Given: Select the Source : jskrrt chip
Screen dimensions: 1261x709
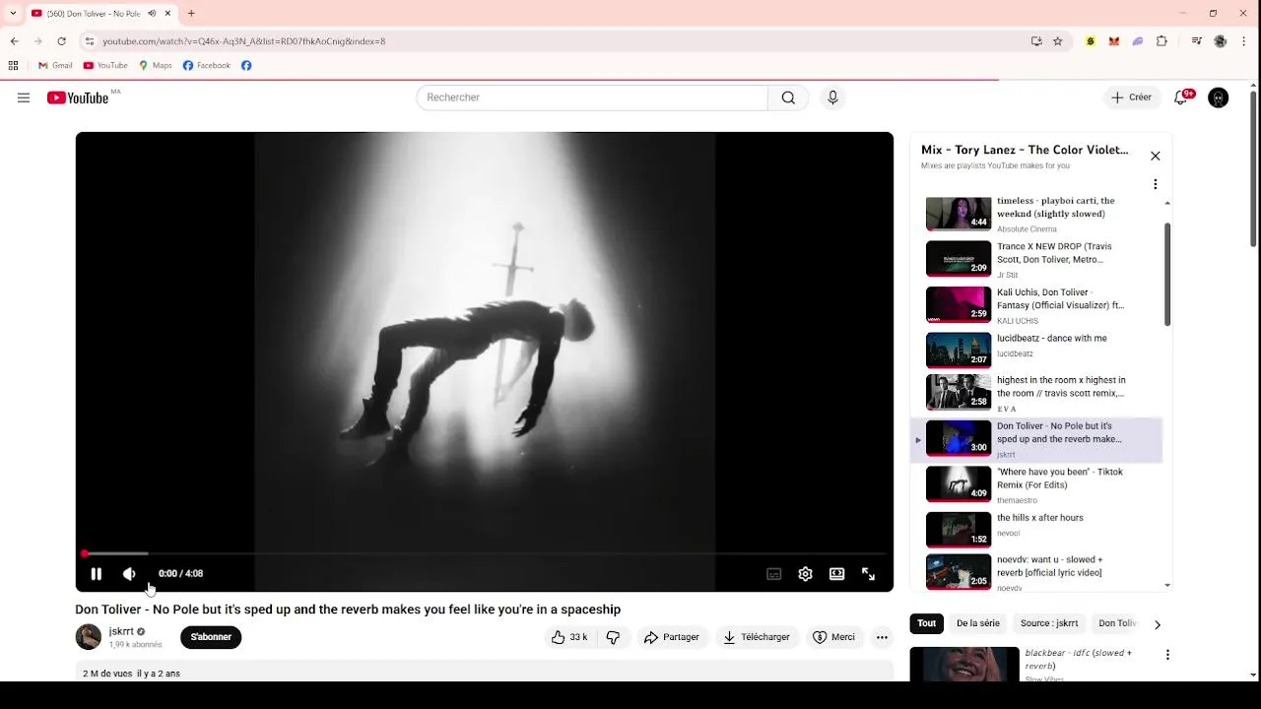Looking at the screenshot, I should (1049, 623).
